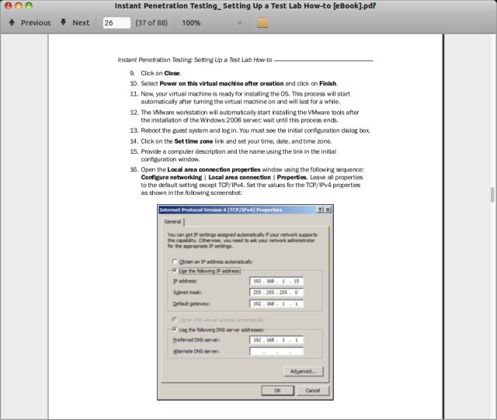Screen dimensions: 497x420
Task: Click the Subnet mask input field
Action: (276, 292)
